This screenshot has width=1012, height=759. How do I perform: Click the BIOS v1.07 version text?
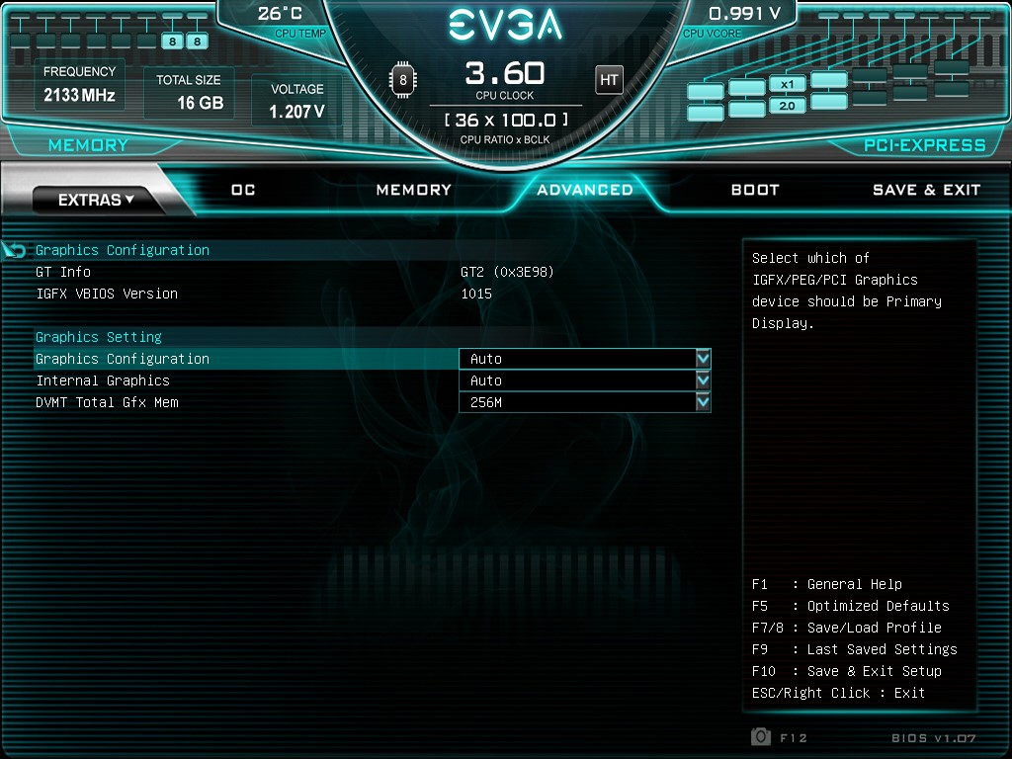(933, 737)
